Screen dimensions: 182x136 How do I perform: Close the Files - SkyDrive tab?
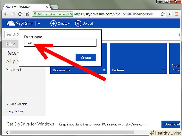pyautogui.click(x=47, y=7)
